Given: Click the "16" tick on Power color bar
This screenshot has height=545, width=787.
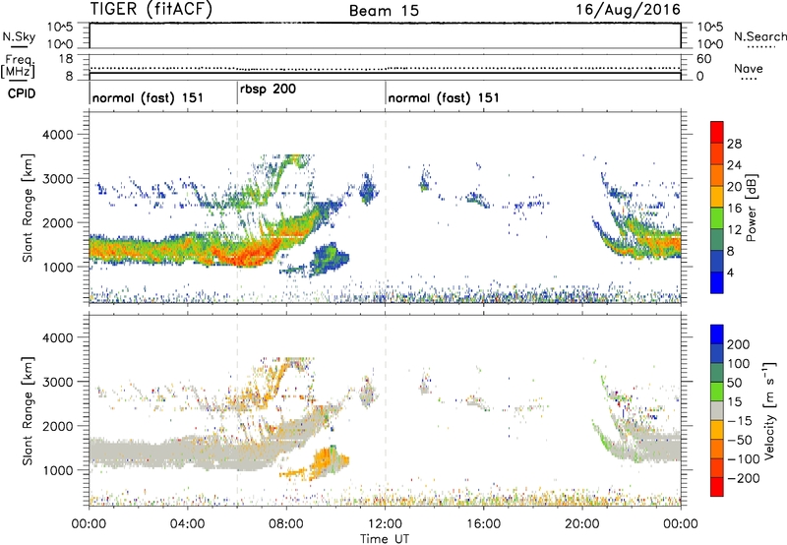Looking at the screenshot, I should pyautogui.click(x=734, y=209).
